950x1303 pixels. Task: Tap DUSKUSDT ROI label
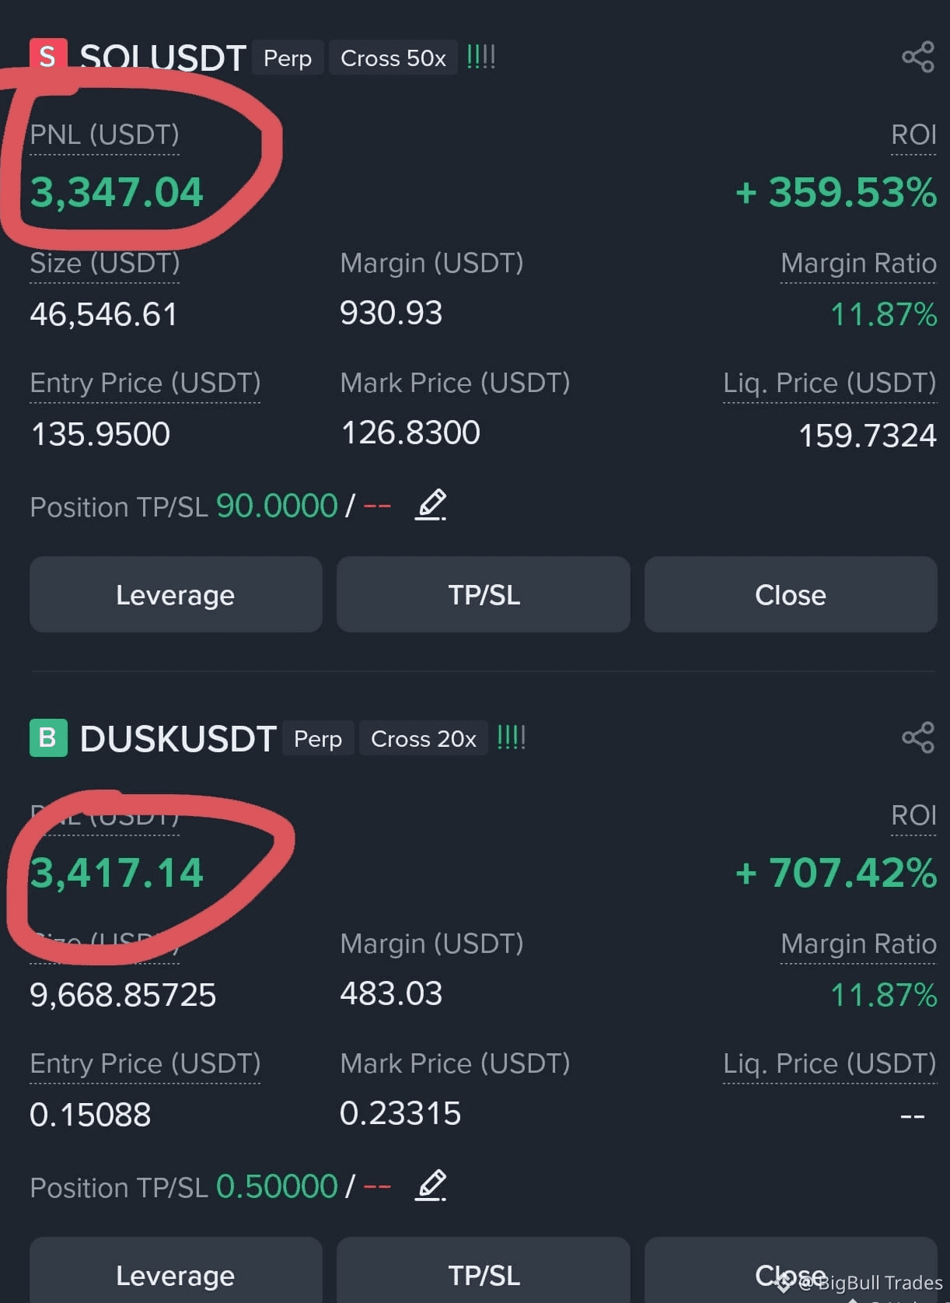[913, 815]
